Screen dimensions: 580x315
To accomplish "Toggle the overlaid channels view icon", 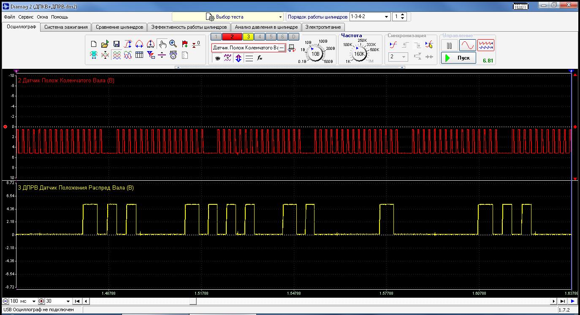I will [x=128, y=55].
